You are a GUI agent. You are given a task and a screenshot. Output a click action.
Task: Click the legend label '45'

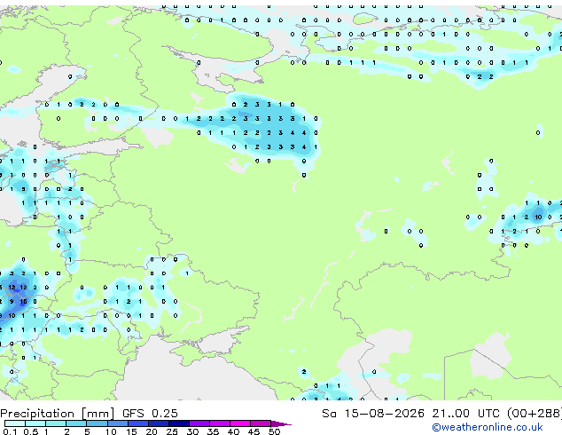[254, 431]
